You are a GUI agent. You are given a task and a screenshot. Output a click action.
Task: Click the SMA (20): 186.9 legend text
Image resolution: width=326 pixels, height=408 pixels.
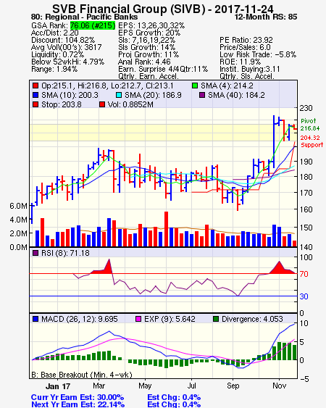tap(153, 95)
